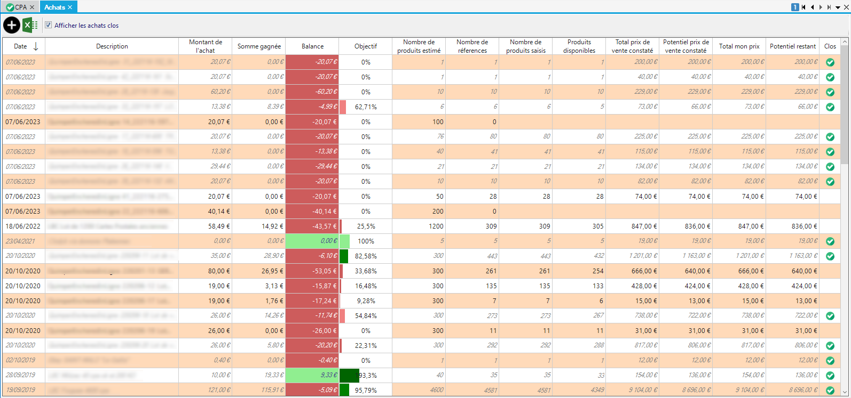The width and height of the screenshot is (851, 398).
Task: Click the black plus add purchase icon
Action: pos(12,25)
